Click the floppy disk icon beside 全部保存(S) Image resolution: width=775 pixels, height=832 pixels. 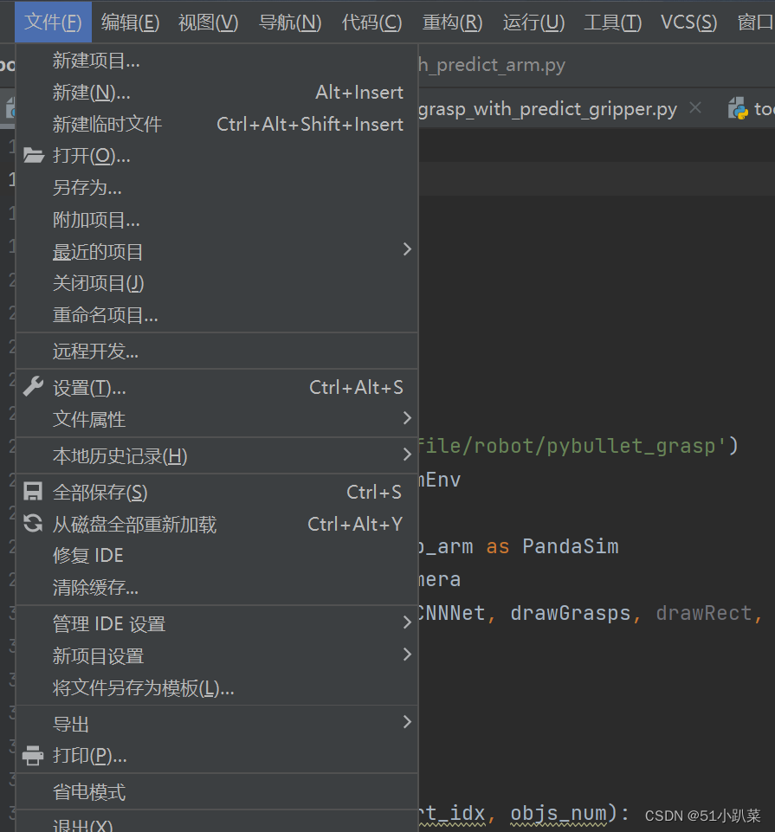[x=33, y=492]
